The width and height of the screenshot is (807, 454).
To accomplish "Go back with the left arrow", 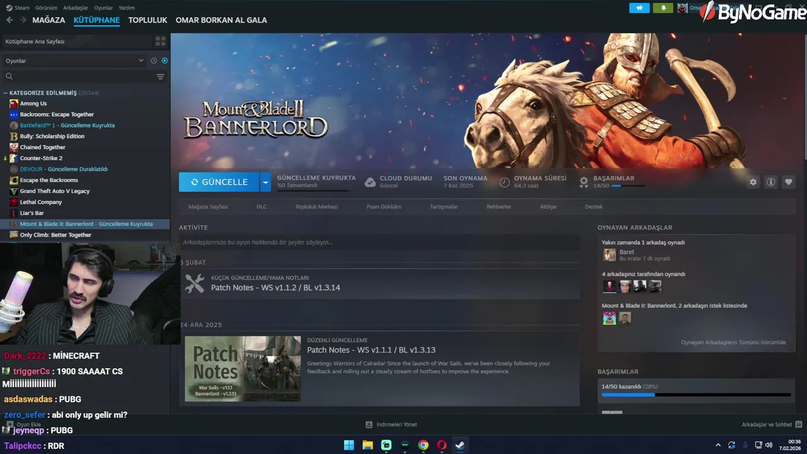I will point(9,20).
